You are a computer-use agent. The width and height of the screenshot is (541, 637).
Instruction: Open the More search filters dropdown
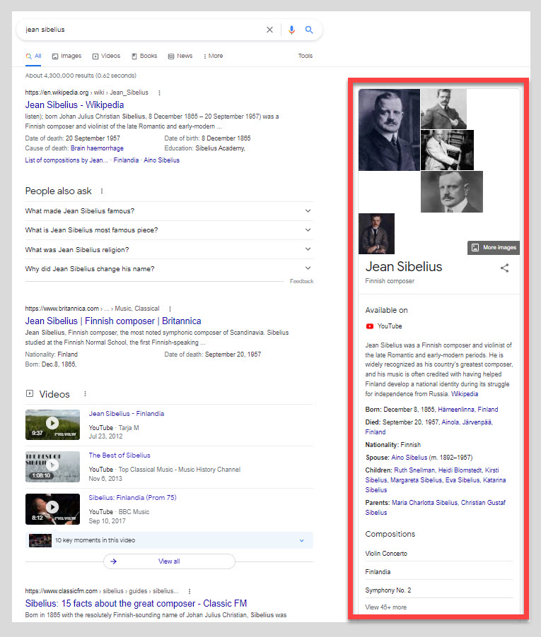coord(213,56)
